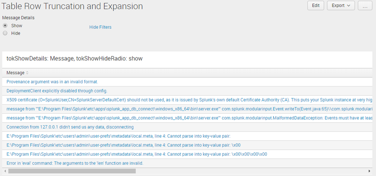This screenshot has height=176, width=376.
Task: Click the Event.writeTo server.exe message row
Action: point(151,109)
